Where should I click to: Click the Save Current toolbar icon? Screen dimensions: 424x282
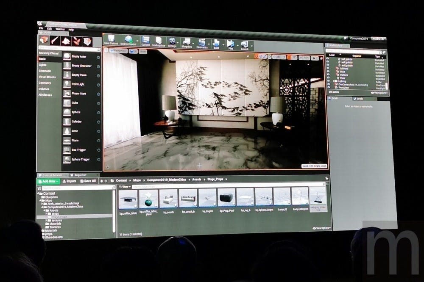111,39
